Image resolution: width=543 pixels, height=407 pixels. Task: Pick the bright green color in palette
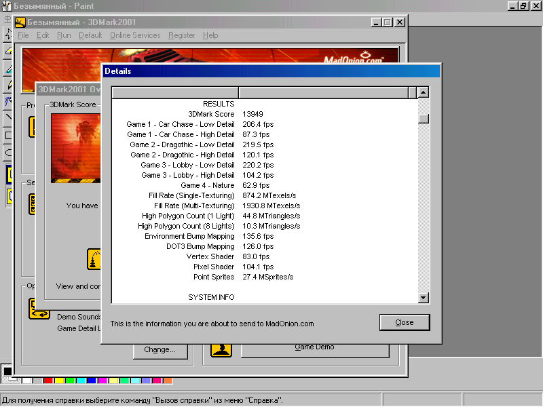pos(70,381)
